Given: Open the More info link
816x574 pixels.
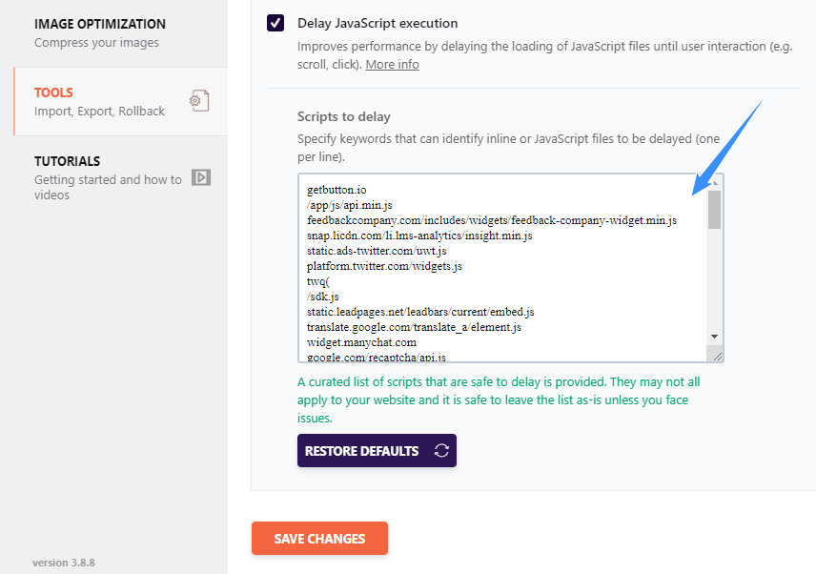Looking at the screenshot, I should 392,65.
